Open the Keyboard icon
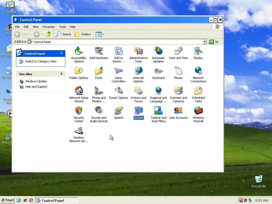Screen dimensions: 272x204 (158, 73)
